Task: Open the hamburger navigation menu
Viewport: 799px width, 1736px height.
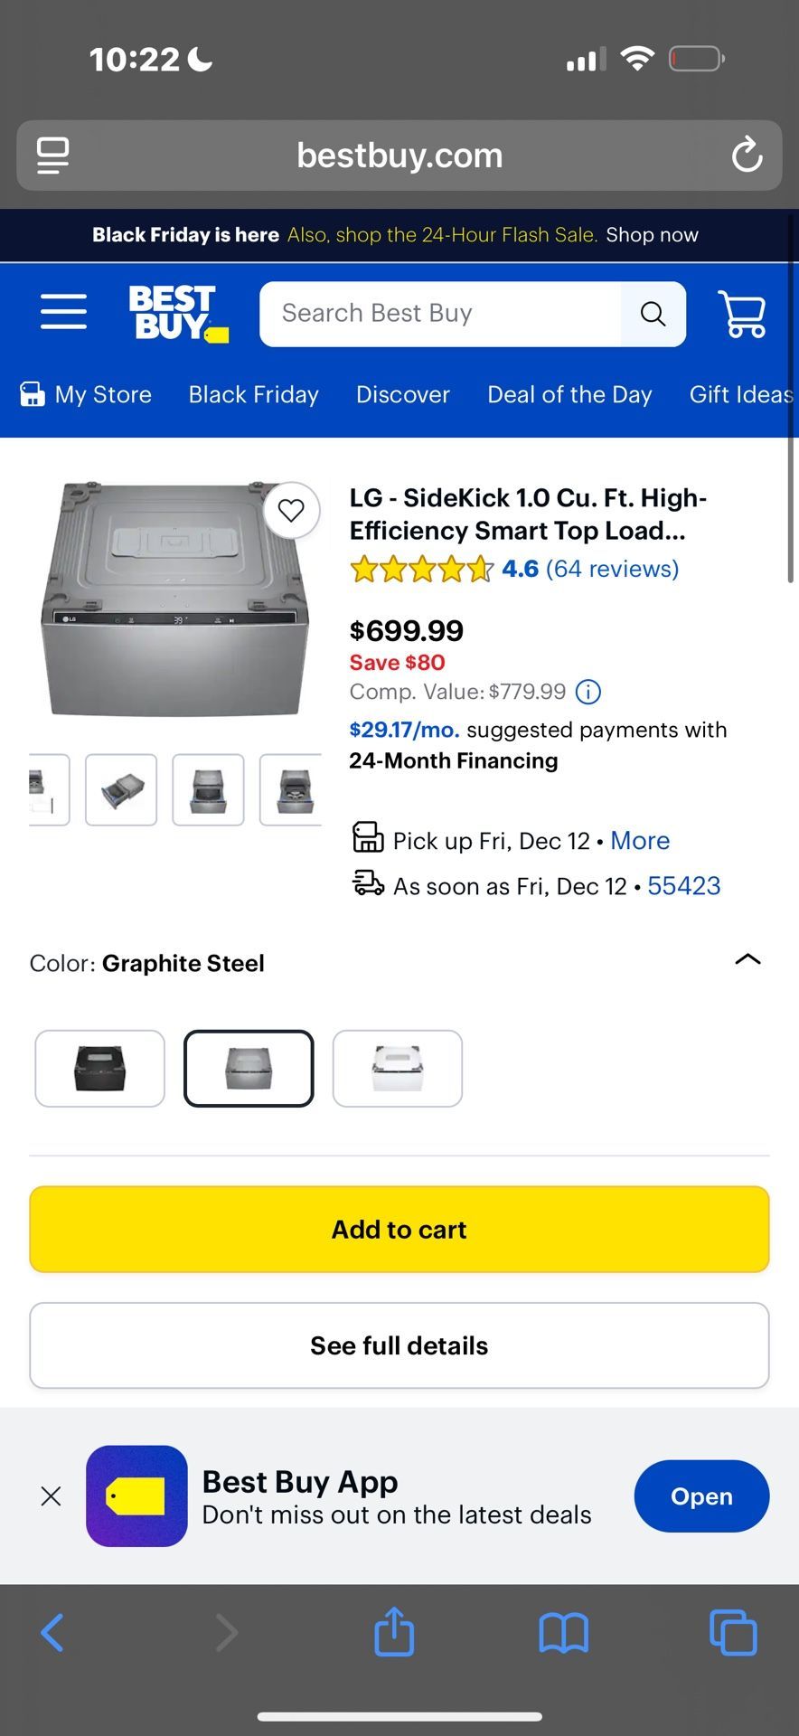Action: (63, 311)
